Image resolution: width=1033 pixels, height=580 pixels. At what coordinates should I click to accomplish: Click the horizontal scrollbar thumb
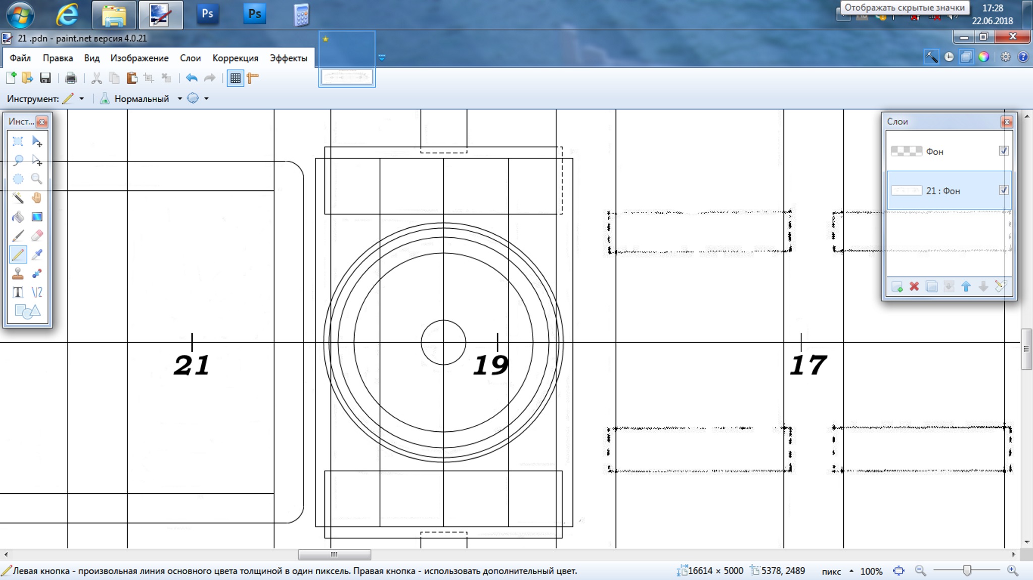(334, 554)
